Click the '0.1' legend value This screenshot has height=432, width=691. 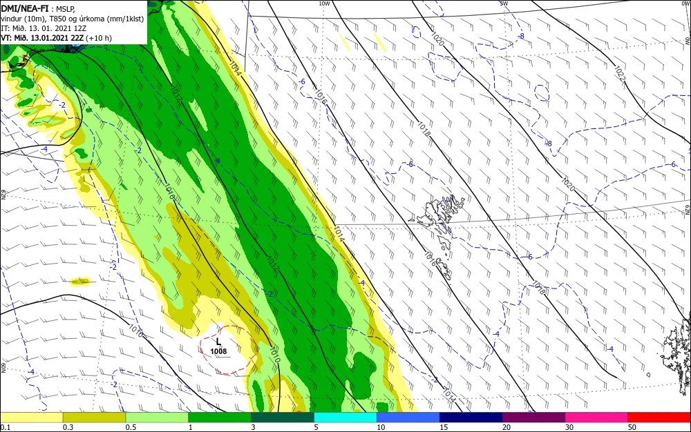[x=6, y=427]
